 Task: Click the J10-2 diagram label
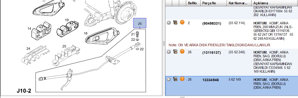tap(24, 91)
